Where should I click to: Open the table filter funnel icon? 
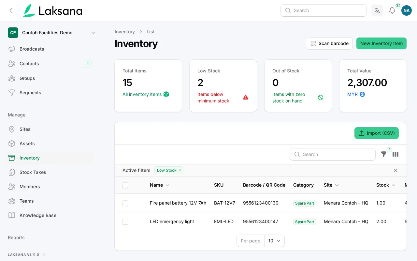pyautogui.click(x=384, y=154)
